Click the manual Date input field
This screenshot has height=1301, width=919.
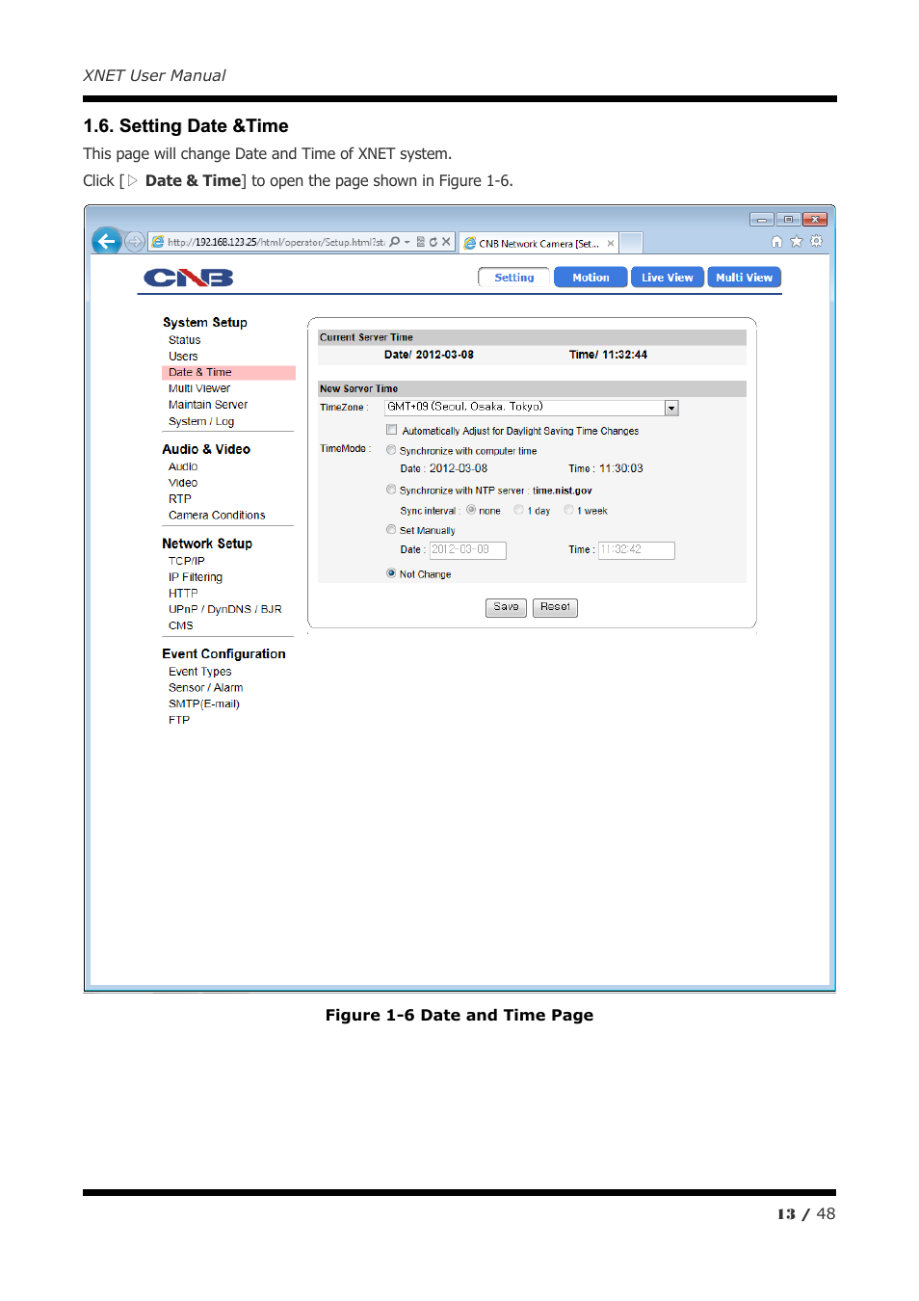click(468, 550)
